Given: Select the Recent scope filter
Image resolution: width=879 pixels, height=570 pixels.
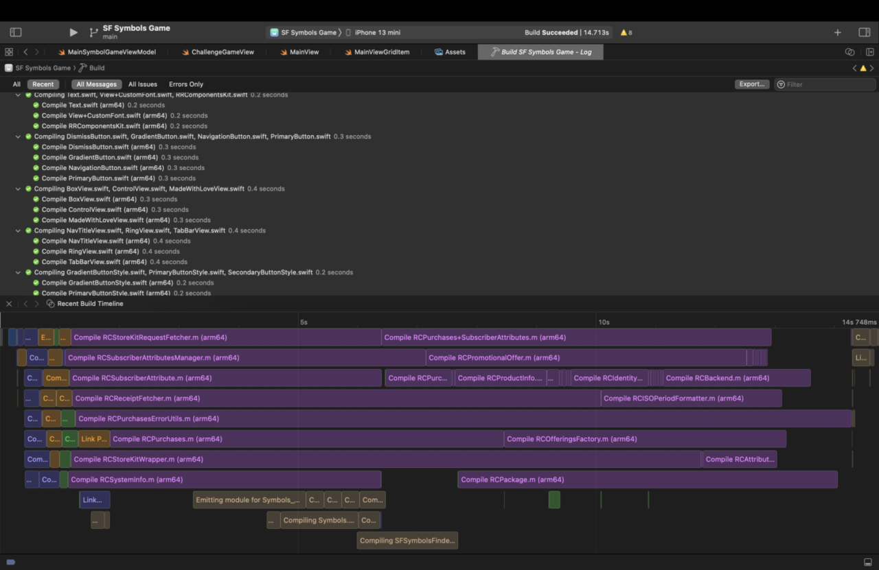Looking at the screenshot, I should click(x=43, y=84).
